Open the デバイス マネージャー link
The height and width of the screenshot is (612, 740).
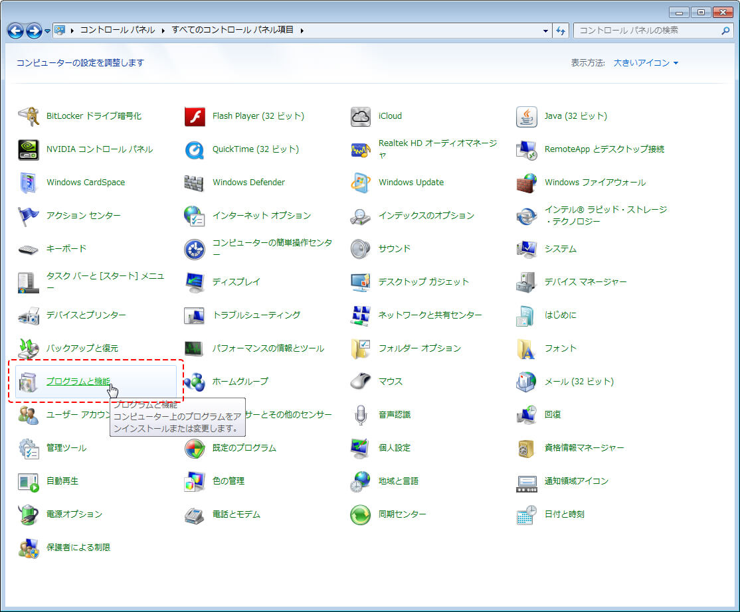(x=586, y=282)
